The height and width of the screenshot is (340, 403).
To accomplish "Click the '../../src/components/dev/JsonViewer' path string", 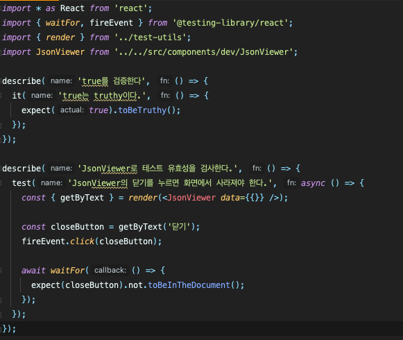I will (203, 52).
